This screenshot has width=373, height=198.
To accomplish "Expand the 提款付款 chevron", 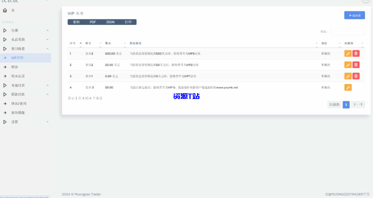I will coord(47,94).
